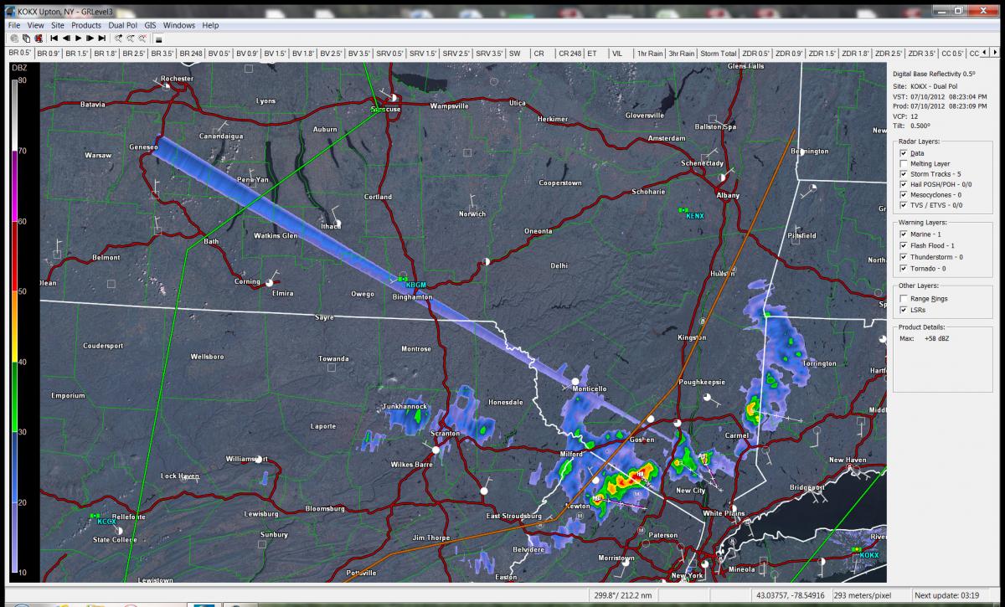This screenshot has width=1005, height=607.
Task: Toggle the LSRs layer checkbox
Action: (x=903, y=309)
